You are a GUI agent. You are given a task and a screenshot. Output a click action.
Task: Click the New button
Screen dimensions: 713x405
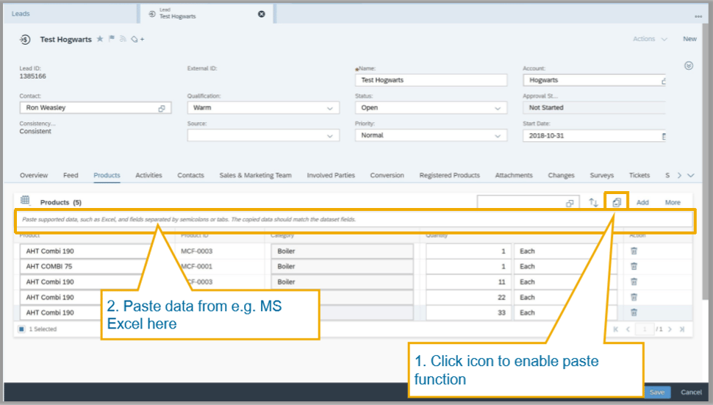tap(689, 39)
